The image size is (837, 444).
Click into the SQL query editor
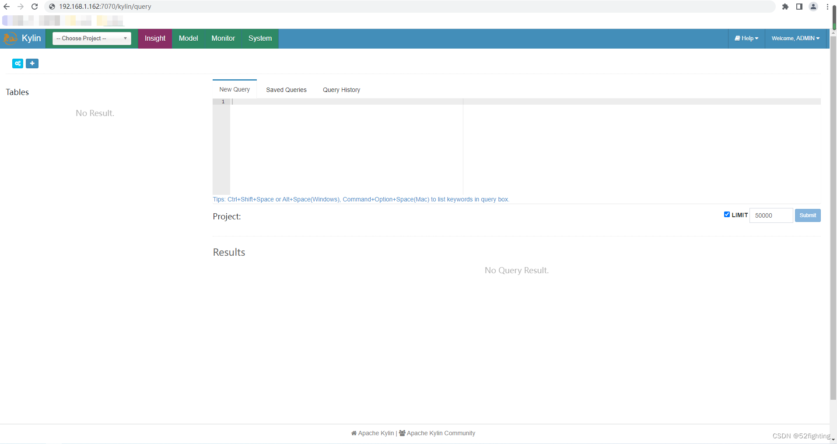click(525, 147)
